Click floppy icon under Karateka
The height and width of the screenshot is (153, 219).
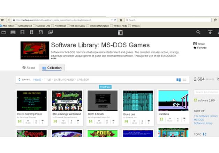[161, 119]
